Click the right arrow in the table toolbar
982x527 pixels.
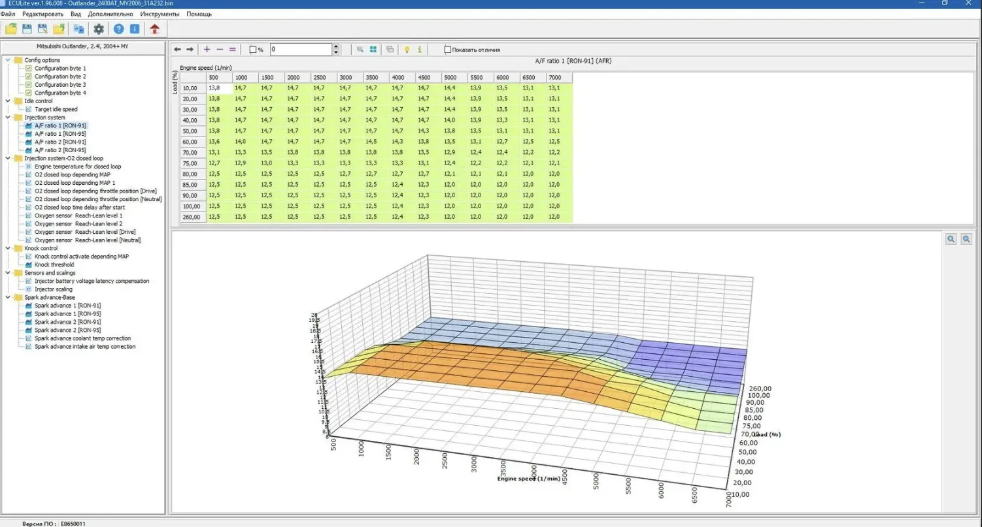[190, 50]
